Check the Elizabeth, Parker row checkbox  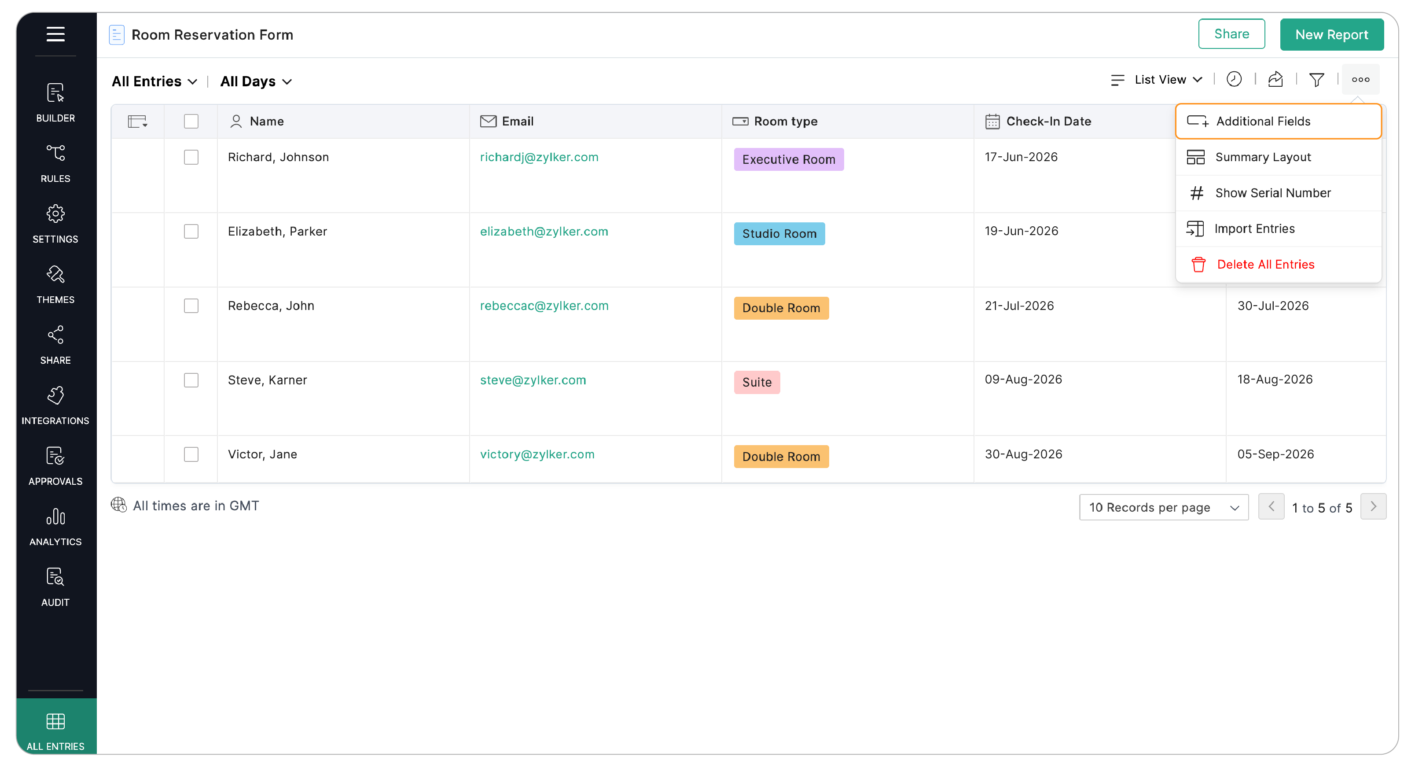[191, 231]
